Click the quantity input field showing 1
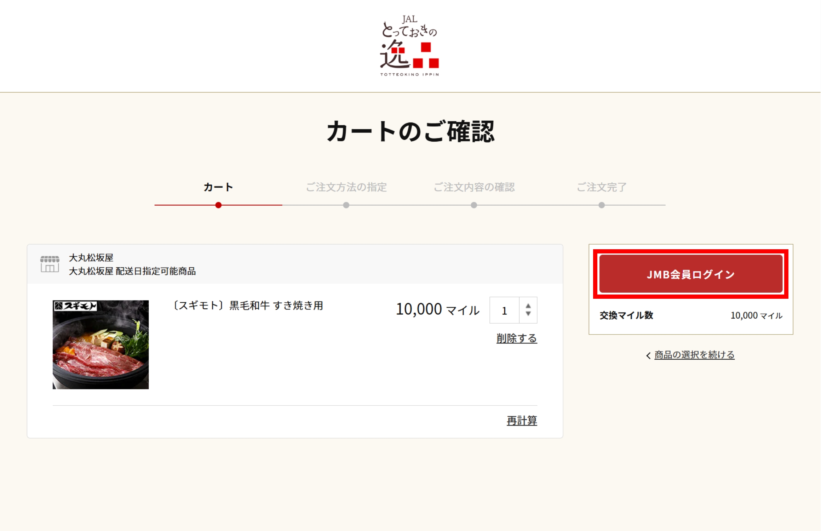This screenshot has height=531, width=821. [504, 310]
